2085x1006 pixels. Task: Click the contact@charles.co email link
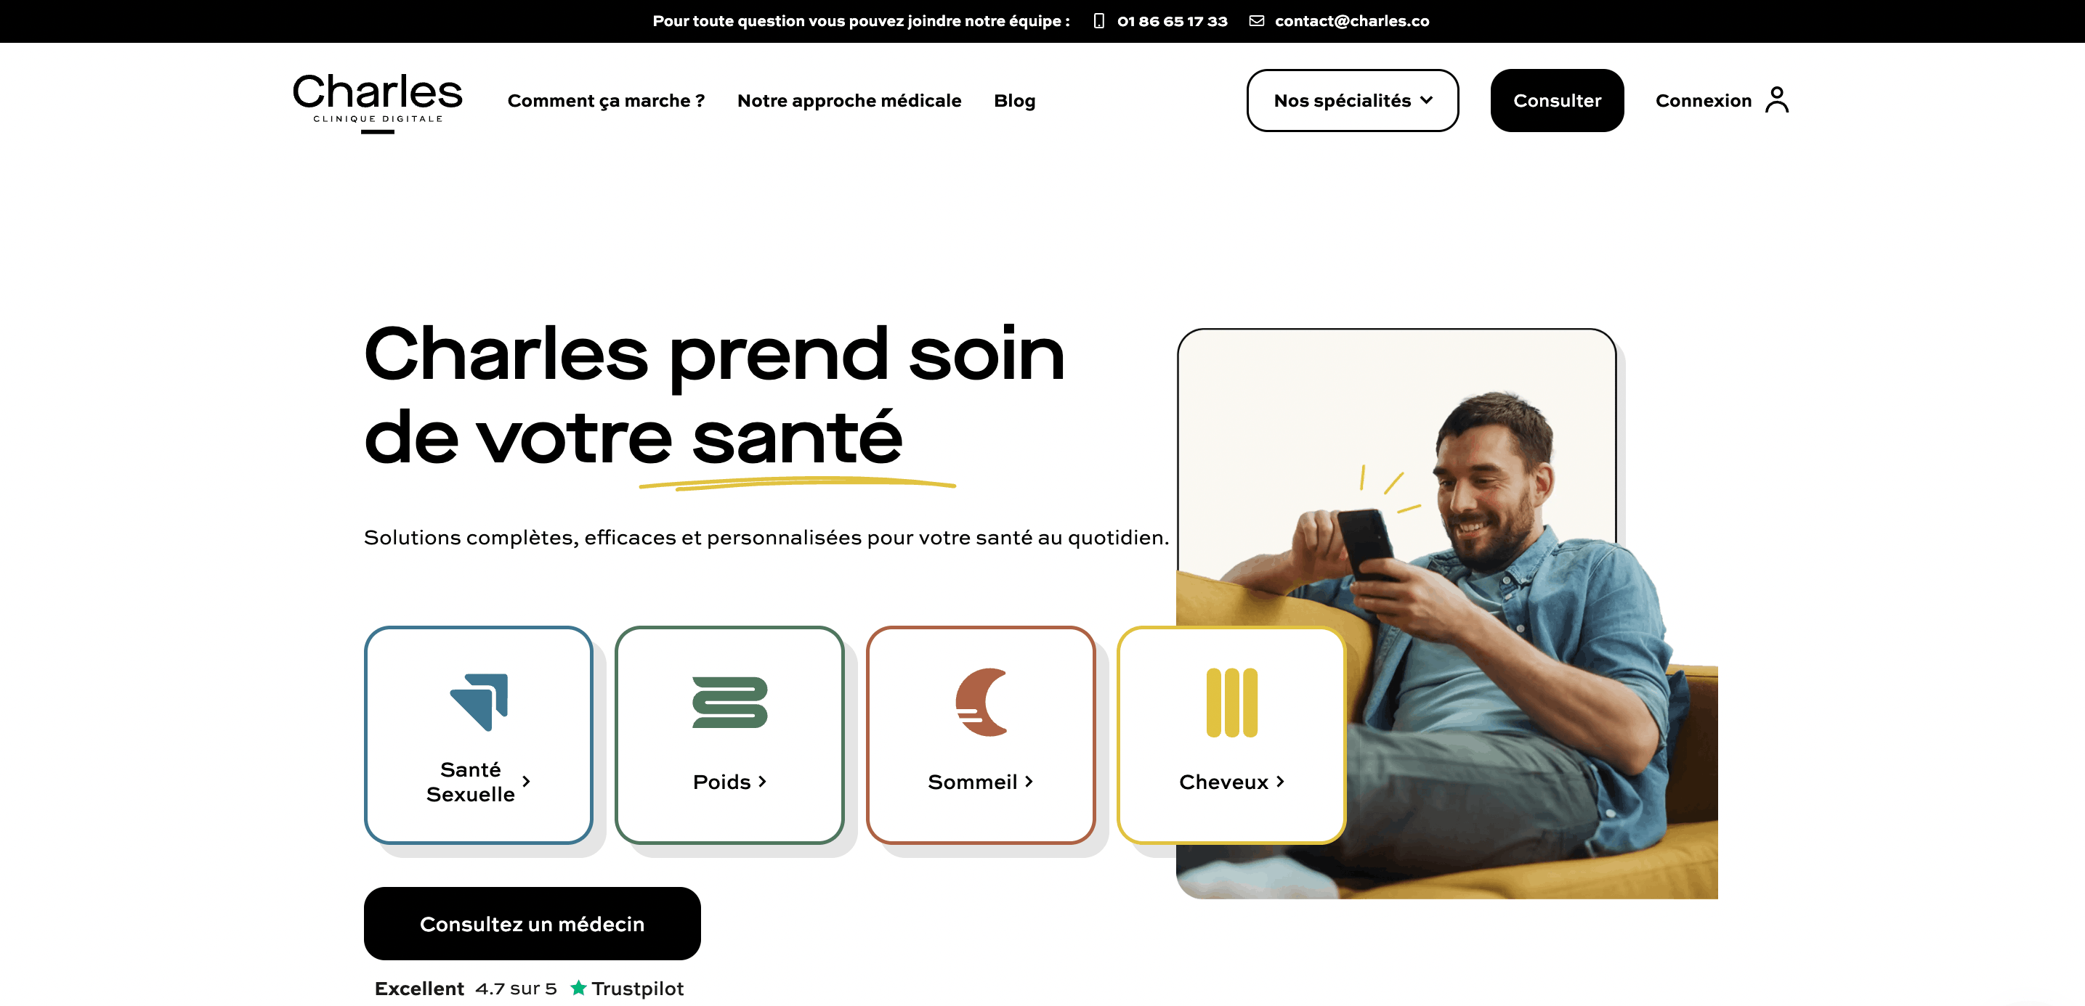tap(1352, 21)
